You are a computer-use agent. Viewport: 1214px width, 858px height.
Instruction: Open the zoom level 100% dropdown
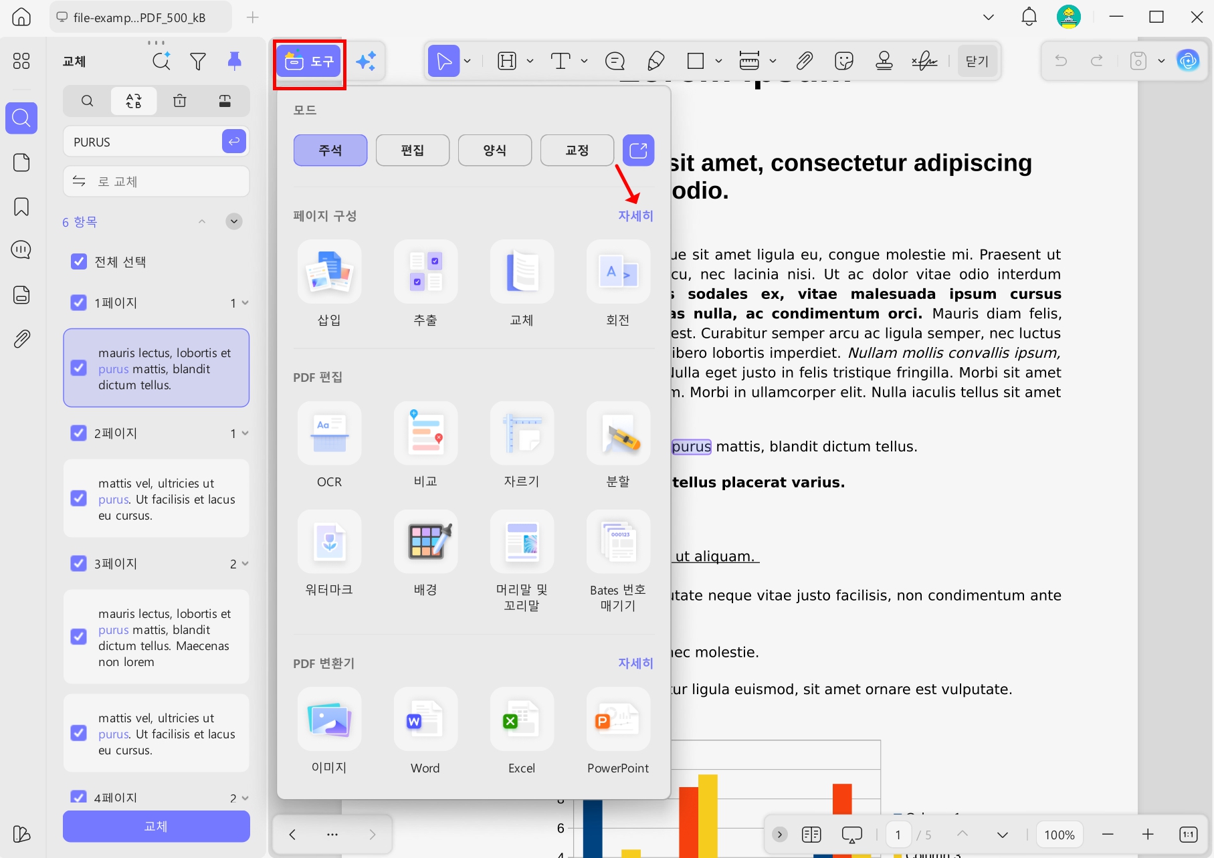tap(1059, 835)
